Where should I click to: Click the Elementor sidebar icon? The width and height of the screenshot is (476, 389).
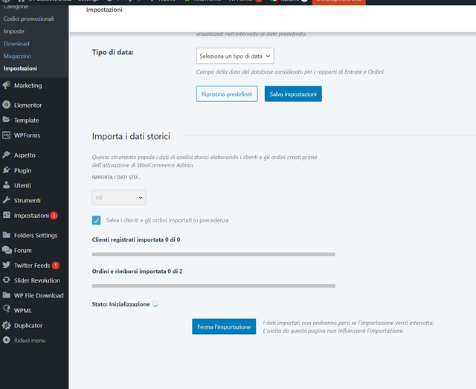pos(7,105)
